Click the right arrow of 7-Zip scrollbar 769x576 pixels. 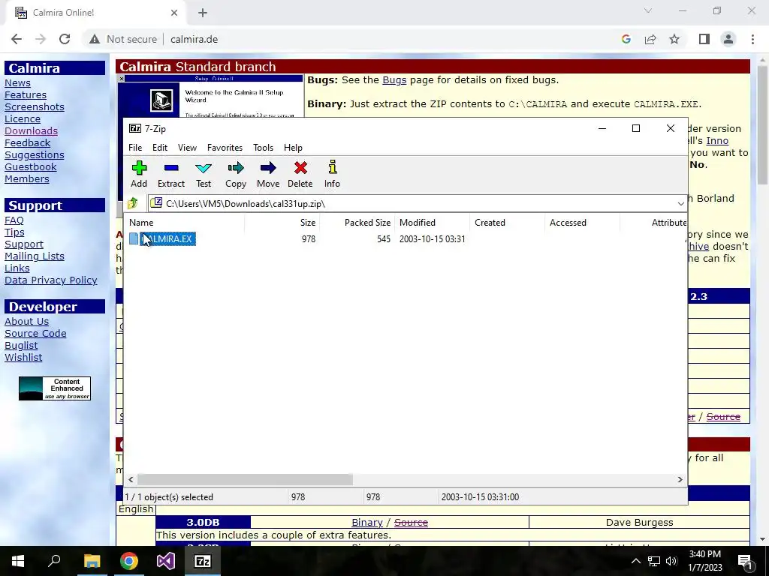(680, 479)
